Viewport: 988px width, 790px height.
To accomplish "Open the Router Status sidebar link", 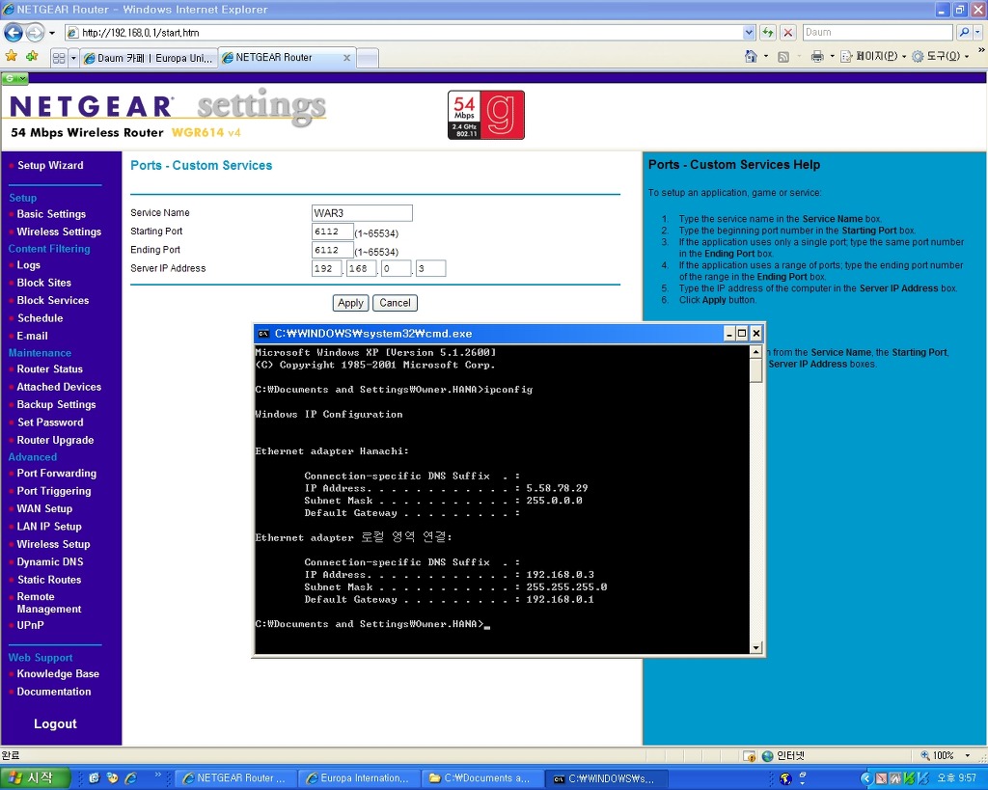I will (x=49, y=369).
